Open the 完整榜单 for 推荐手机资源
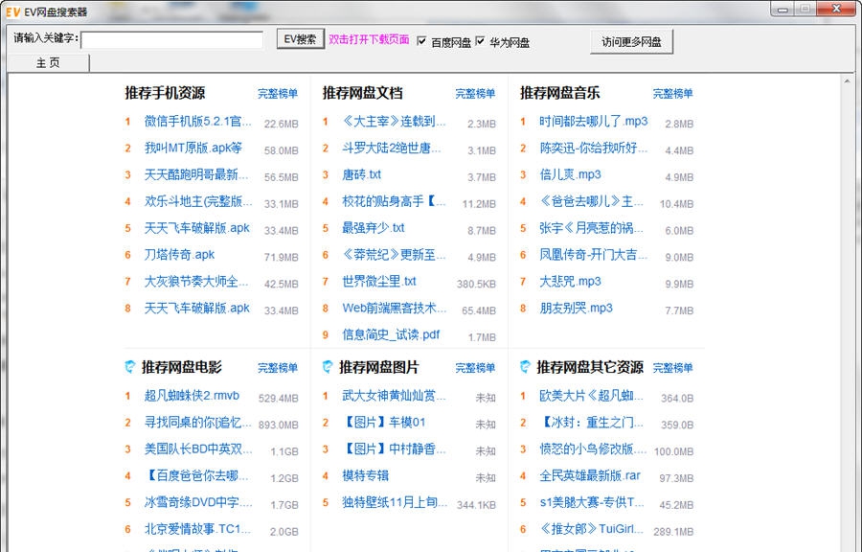862x552 pixels. [279, 94]
